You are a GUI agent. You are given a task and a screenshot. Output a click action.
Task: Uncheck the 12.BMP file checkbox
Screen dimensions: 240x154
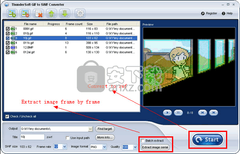pyautogui.click(x=8, y=48)
